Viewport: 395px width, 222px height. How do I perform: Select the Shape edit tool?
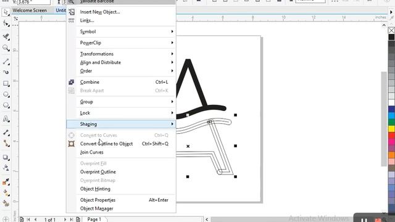(6, 23)
